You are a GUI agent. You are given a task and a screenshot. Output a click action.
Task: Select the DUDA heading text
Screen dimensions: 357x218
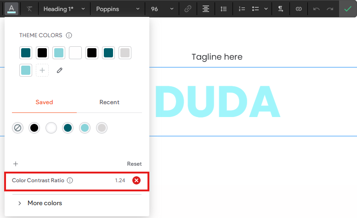[x=218, y=101]
